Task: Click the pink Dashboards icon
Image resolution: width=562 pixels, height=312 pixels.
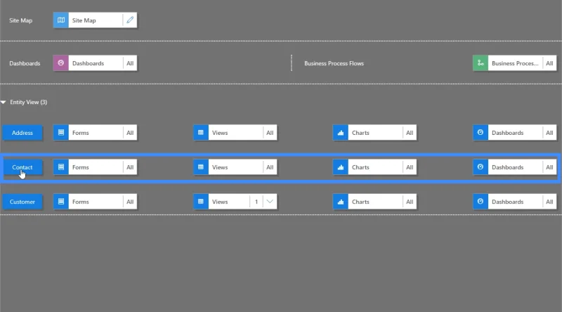Action: click(61, 63)
